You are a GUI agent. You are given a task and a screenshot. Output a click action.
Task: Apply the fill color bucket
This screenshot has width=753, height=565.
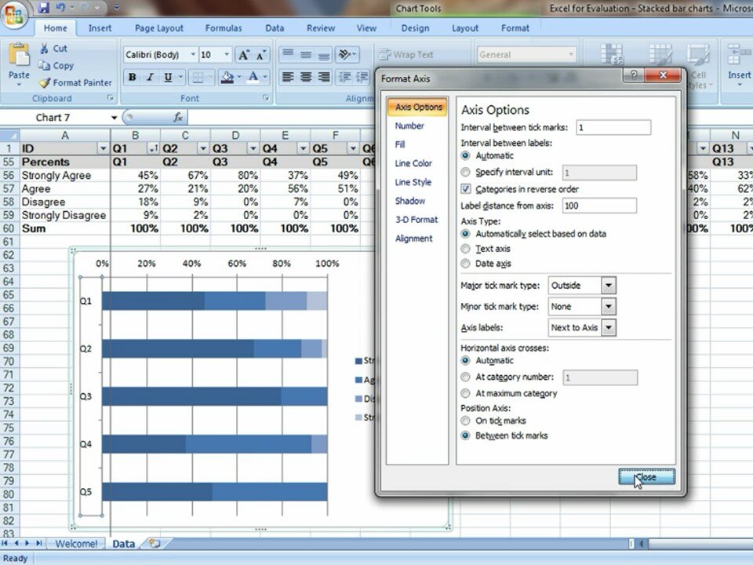coord(227,77)
